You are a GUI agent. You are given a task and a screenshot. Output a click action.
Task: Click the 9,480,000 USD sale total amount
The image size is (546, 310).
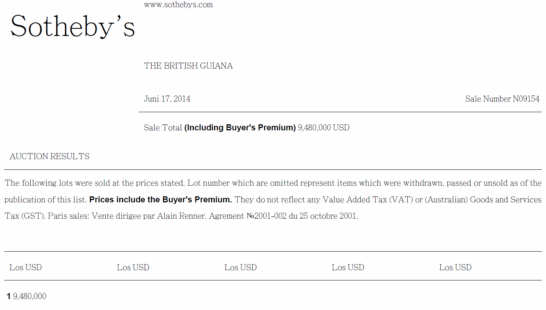323,128
